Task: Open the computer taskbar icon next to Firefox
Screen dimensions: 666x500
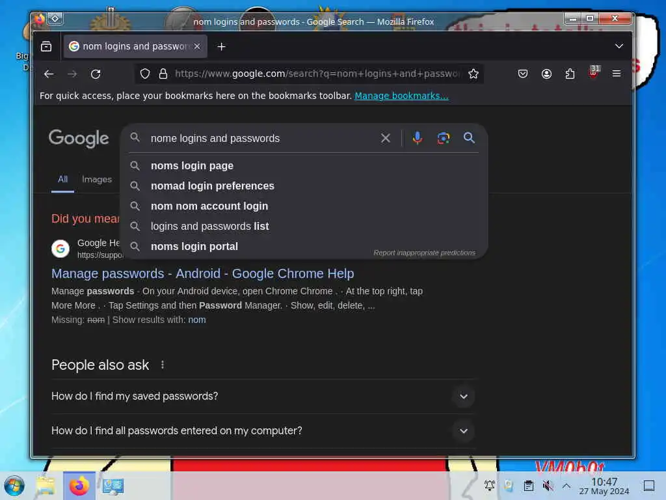Action: click(x=113, y=486)
